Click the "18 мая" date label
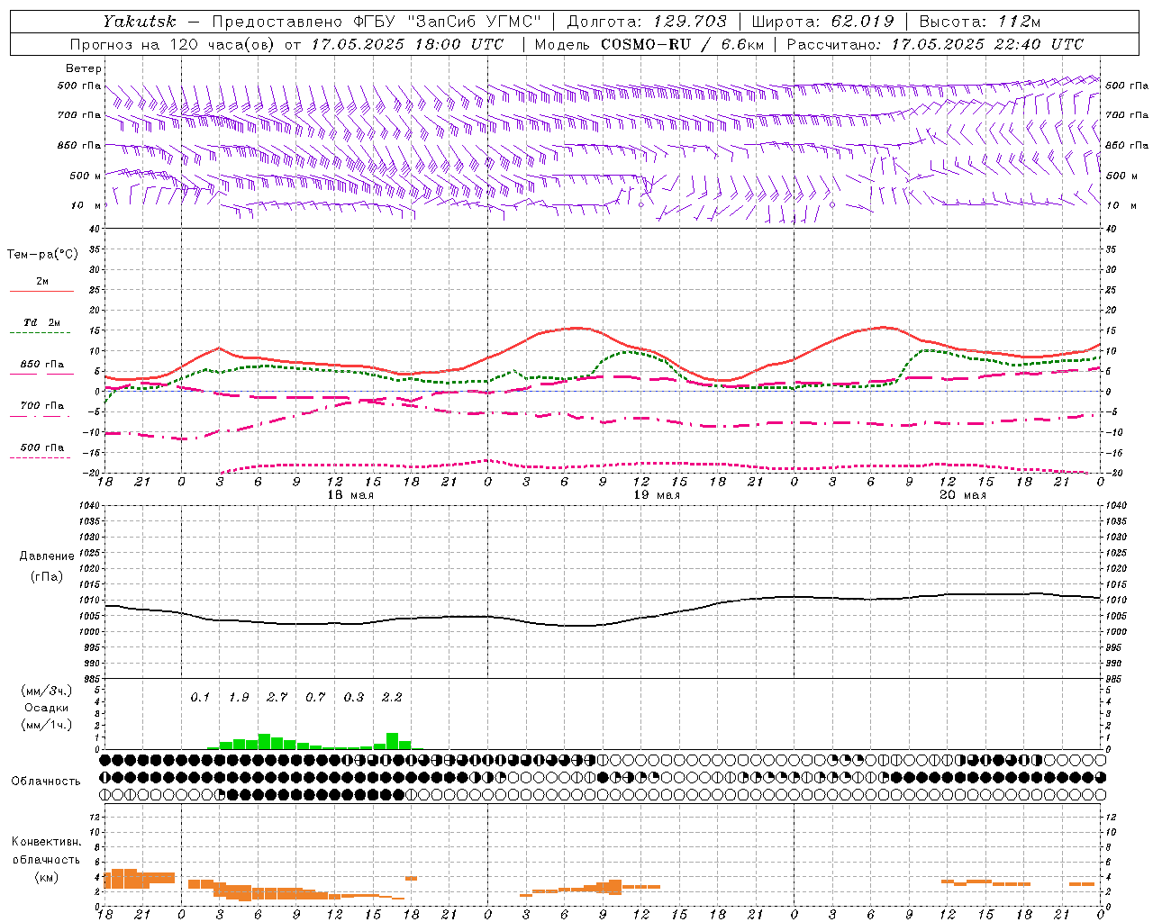The image size is (1153, 922). 350,495
